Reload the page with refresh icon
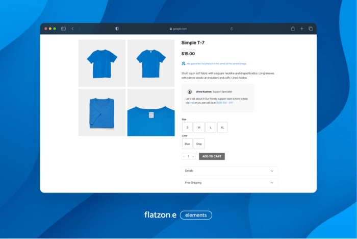357x239 pixels. [232, 29]
